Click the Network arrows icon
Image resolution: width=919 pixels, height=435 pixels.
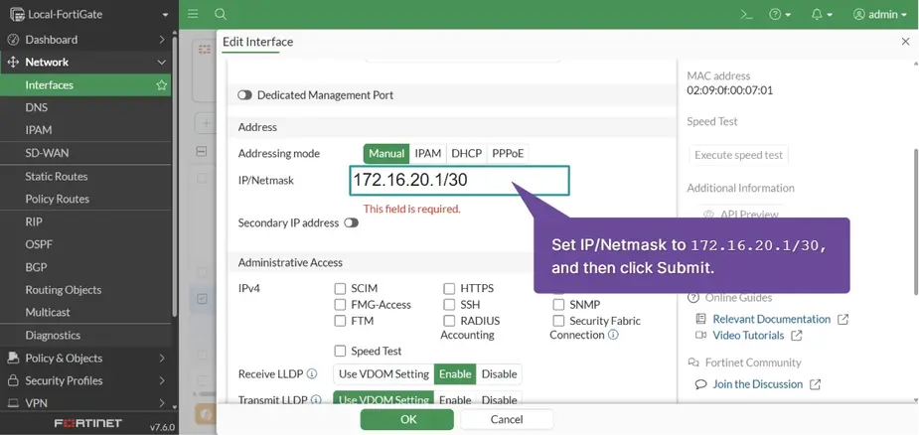pyautogui.click(x=13, y=63)
